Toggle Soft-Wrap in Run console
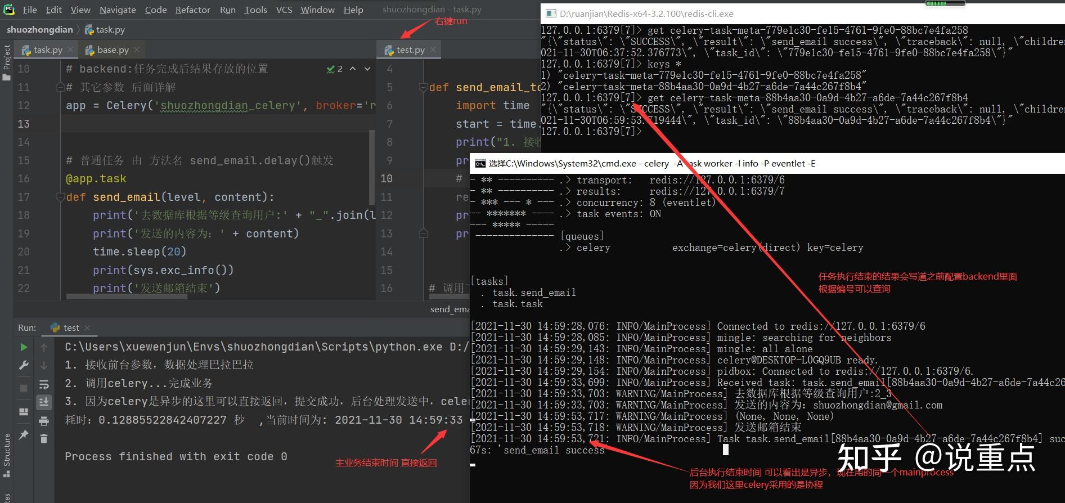 tap(44, 384)
